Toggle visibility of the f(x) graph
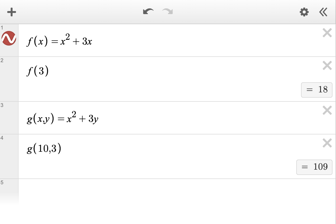 click(9, 39)
